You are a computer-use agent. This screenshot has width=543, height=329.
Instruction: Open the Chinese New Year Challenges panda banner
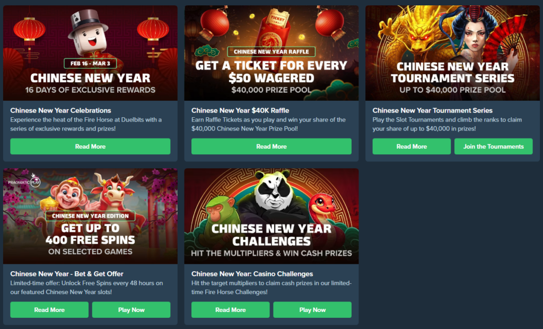pos(271,217)
